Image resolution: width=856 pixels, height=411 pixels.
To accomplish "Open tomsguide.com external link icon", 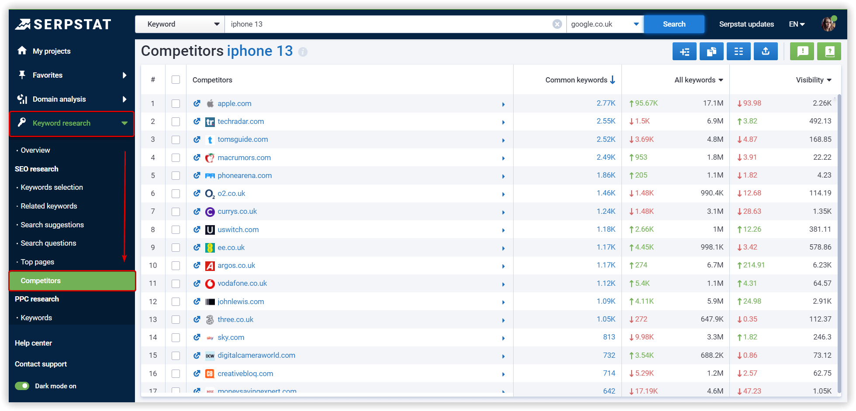I will (197, 139).
